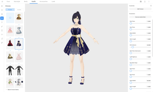This screenshot has width=153, height=92.
Task: Switch to the Accessories tab
Action: click(x=44, y=2)
